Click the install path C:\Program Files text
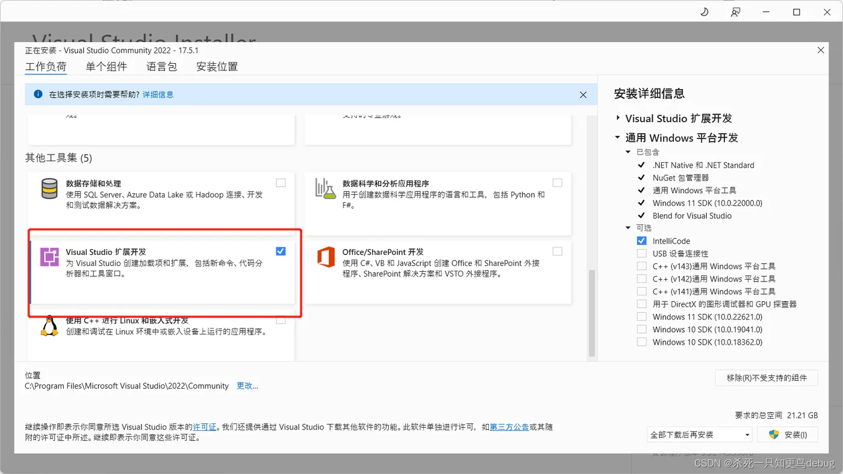 click(127, 386)
